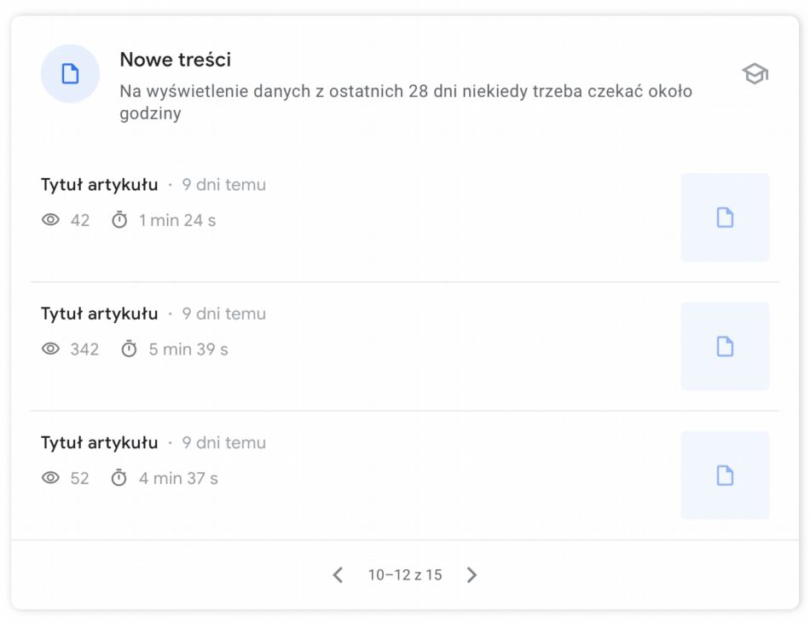810x623 pixels.
Task: Open the article title with 42 views
Action: pos(100,185)
